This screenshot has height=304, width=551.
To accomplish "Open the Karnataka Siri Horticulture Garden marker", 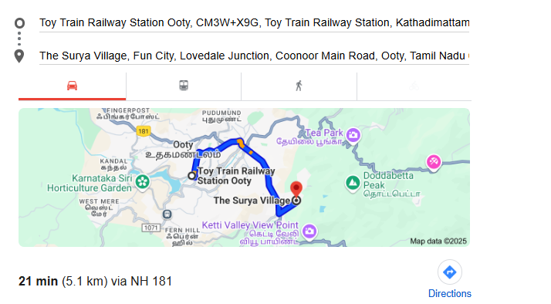I will [x=142, y=182].
